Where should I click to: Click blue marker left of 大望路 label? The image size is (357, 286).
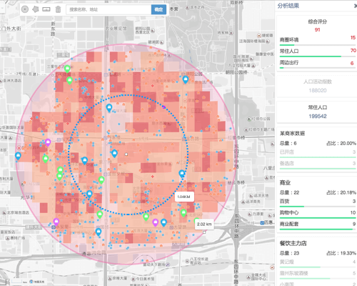point(164,223)
